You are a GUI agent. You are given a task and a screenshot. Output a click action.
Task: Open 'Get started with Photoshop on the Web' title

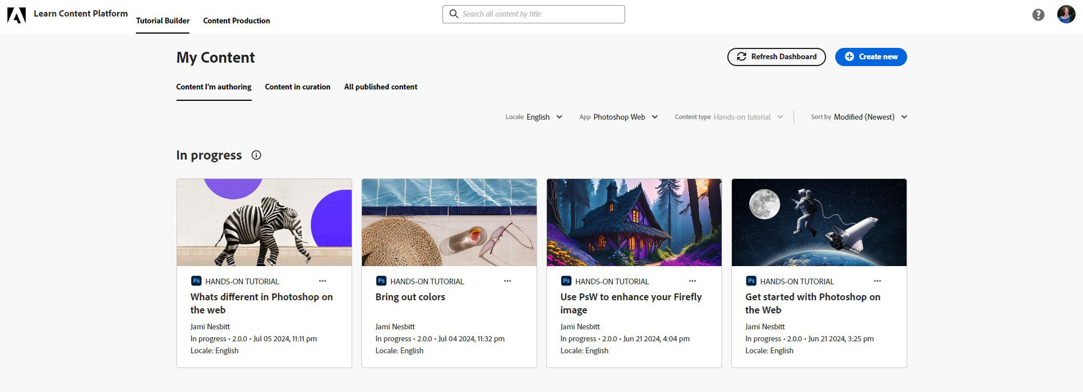[812, 303]
